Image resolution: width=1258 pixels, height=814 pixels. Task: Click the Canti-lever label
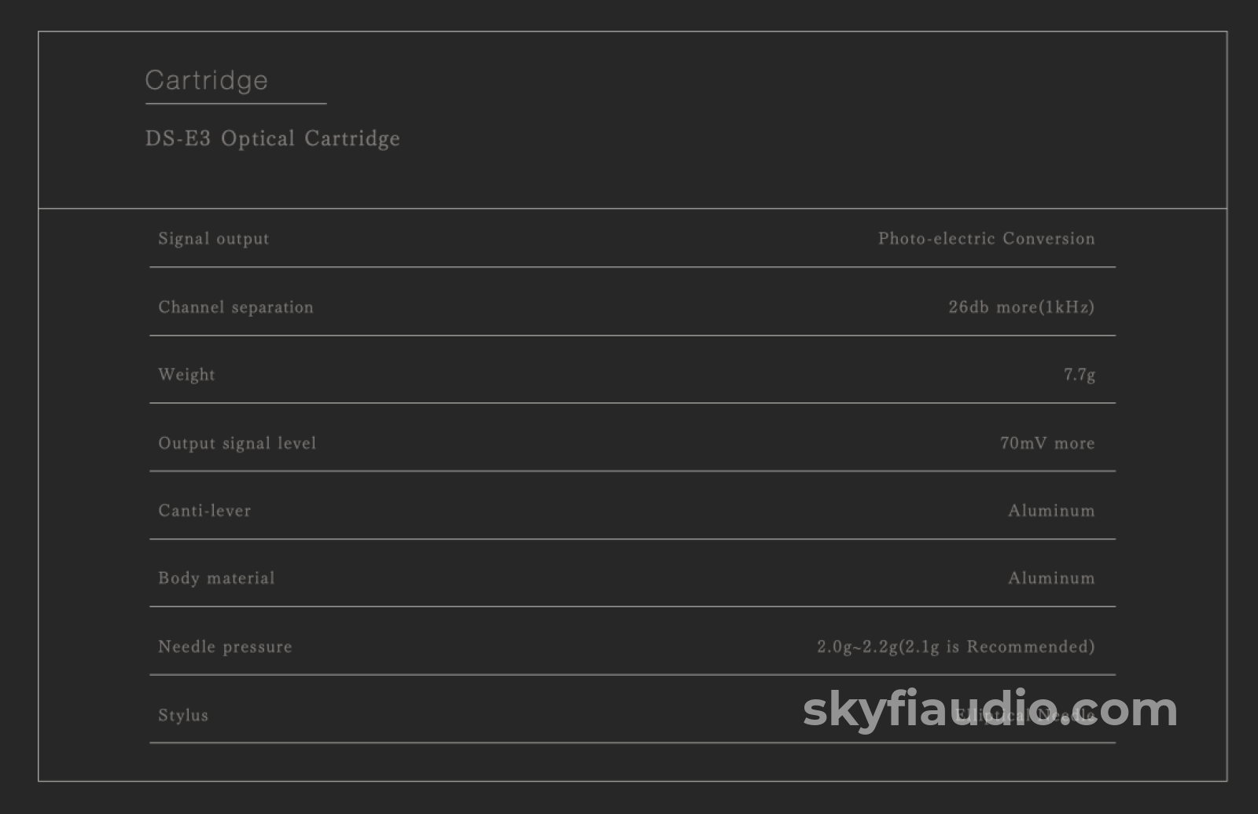[x=204, y=511]
